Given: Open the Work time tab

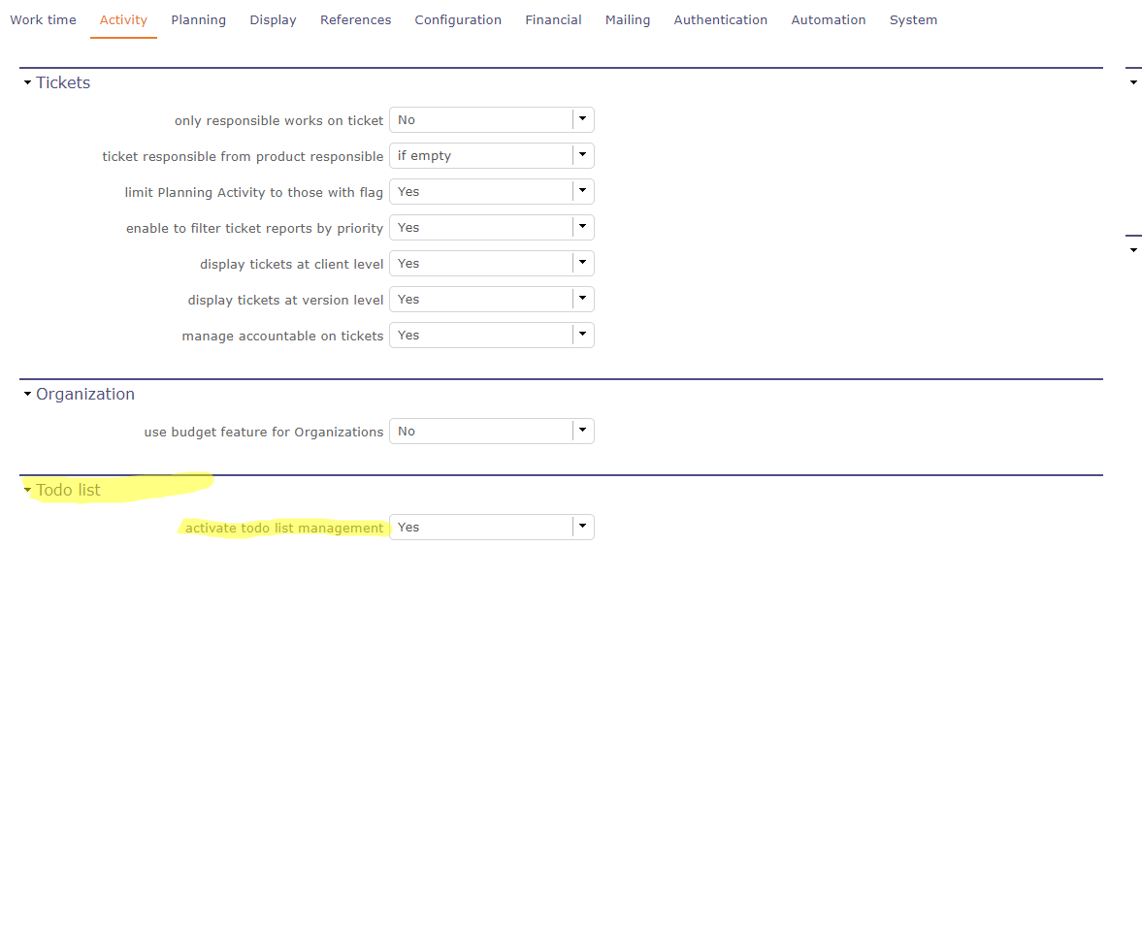Looking at the screenshot, I should coord(43,20).
